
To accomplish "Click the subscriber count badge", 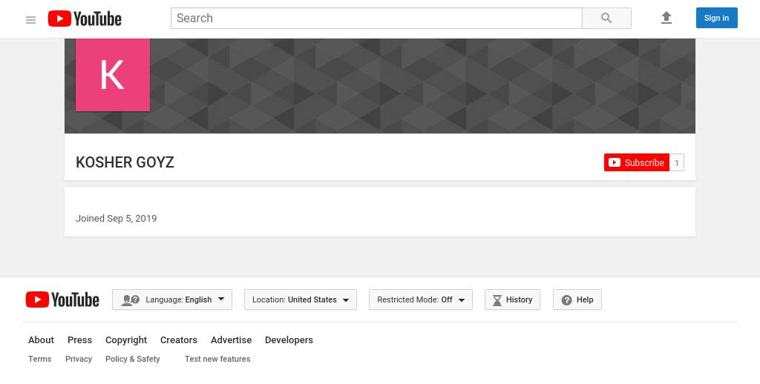I will pyautogui.click(x=676, y=163).
